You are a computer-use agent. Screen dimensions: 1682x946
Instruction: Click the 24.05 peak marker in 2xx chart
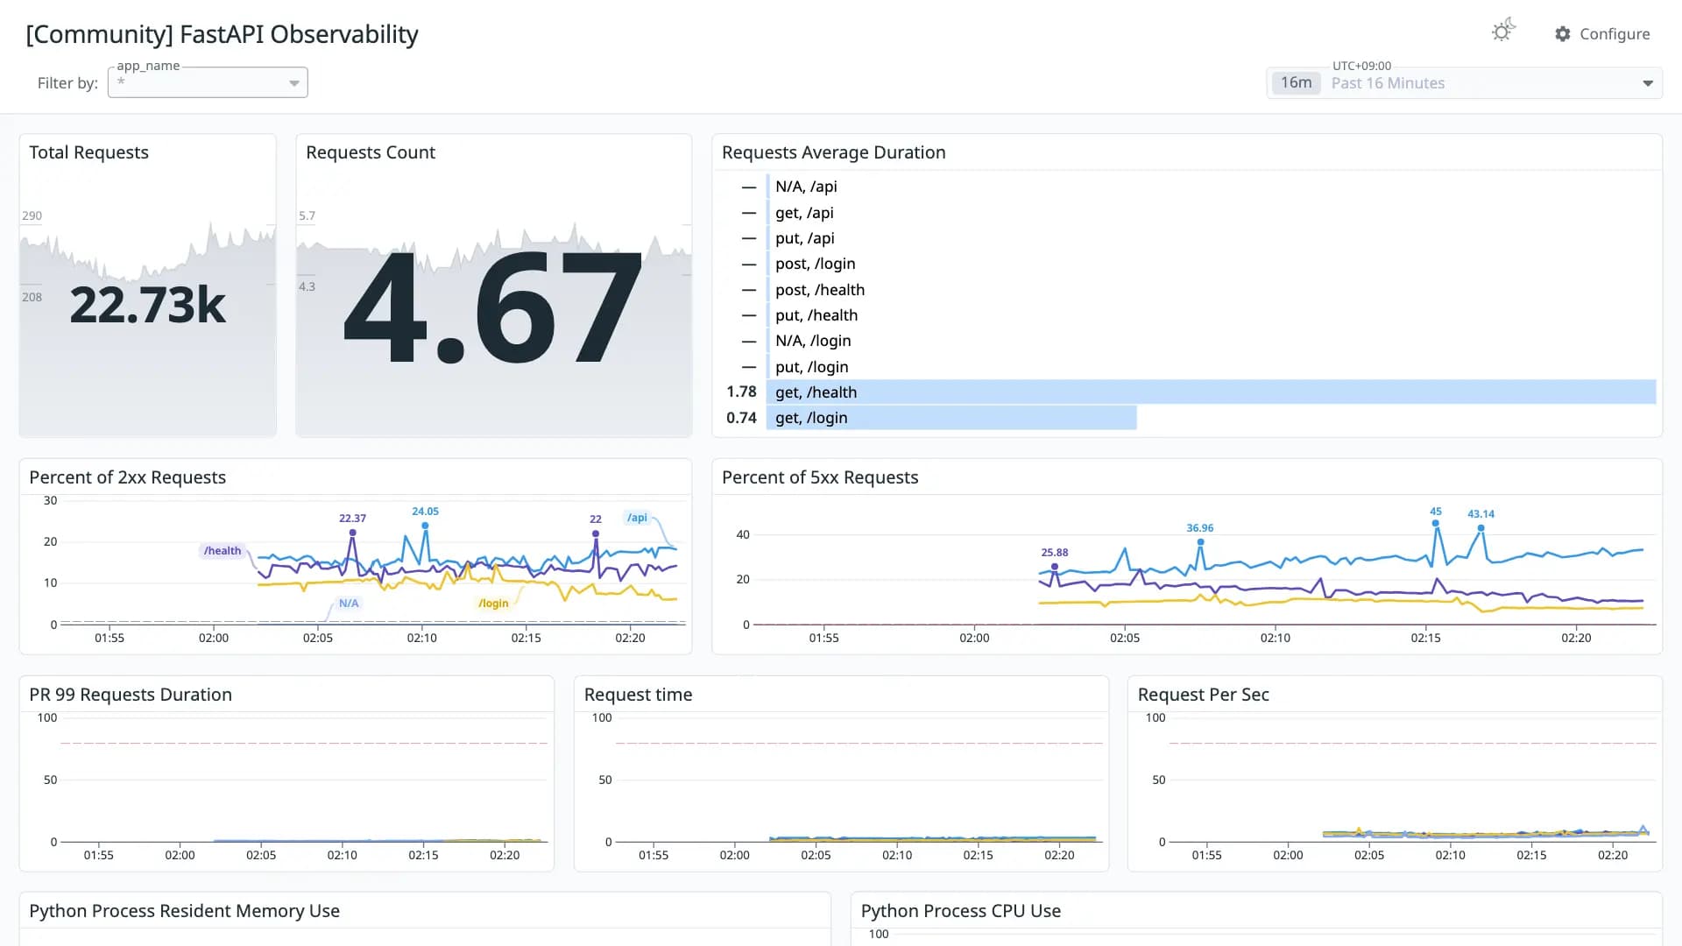tap(425, 526)
